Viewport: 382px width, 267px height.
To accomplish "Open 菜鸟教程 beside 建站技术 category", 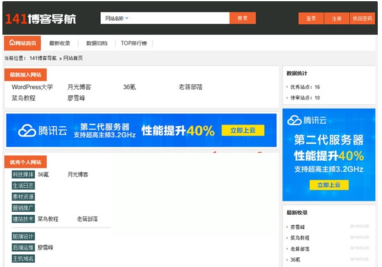I will tap(48, 219).
